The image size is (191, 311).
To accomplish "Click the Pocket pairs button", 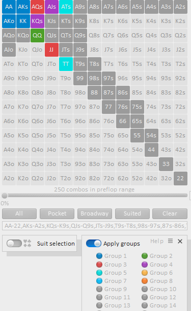I will click(x=57, y=213).
